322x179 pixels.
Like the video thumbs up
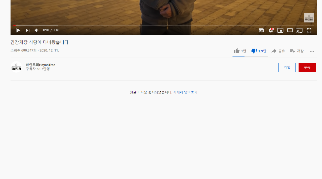pos(240,51)
